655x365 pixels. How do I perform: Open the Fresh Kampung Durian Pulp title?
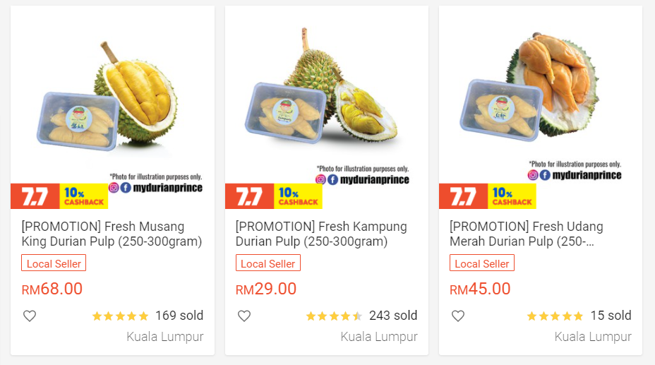tap(321, 234)
